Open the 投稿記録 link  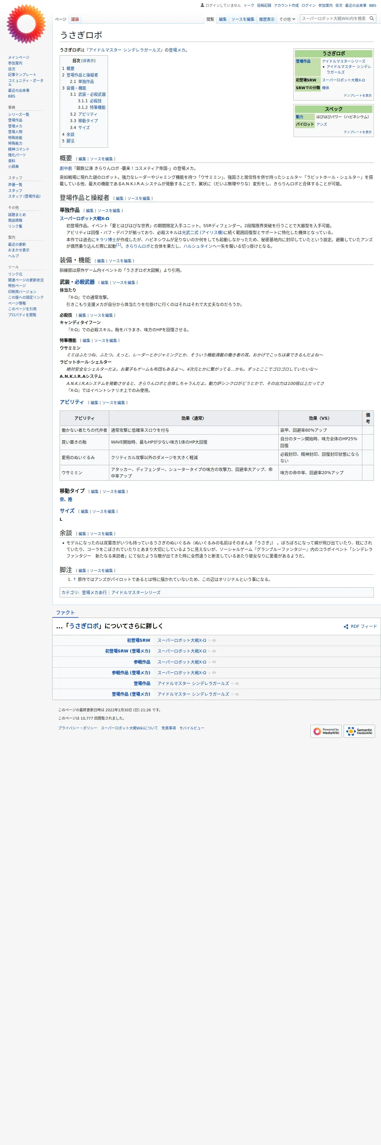(x=264, y=5)
